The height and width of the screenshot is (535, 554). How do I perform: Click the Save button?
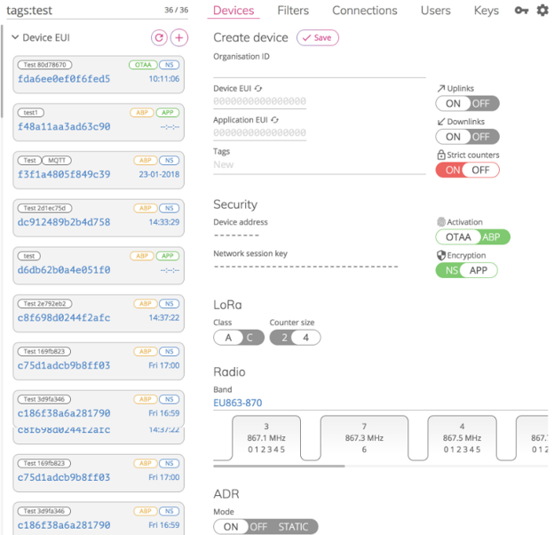(317, 38)
